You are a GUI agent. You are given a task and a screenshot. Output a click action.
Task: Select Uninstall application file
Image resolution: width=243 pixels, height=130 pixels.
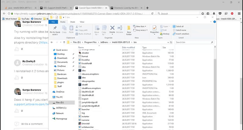pyautogui.click(x=86, y=124)
